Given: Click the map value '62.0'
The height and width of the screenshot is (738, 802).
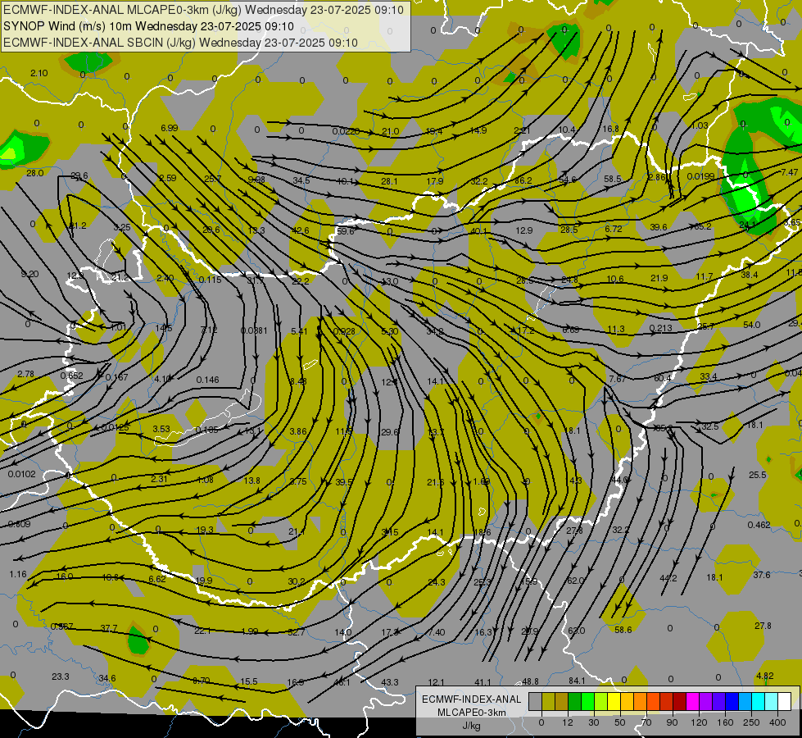Looking at the screenshot, I should (575, 581).
